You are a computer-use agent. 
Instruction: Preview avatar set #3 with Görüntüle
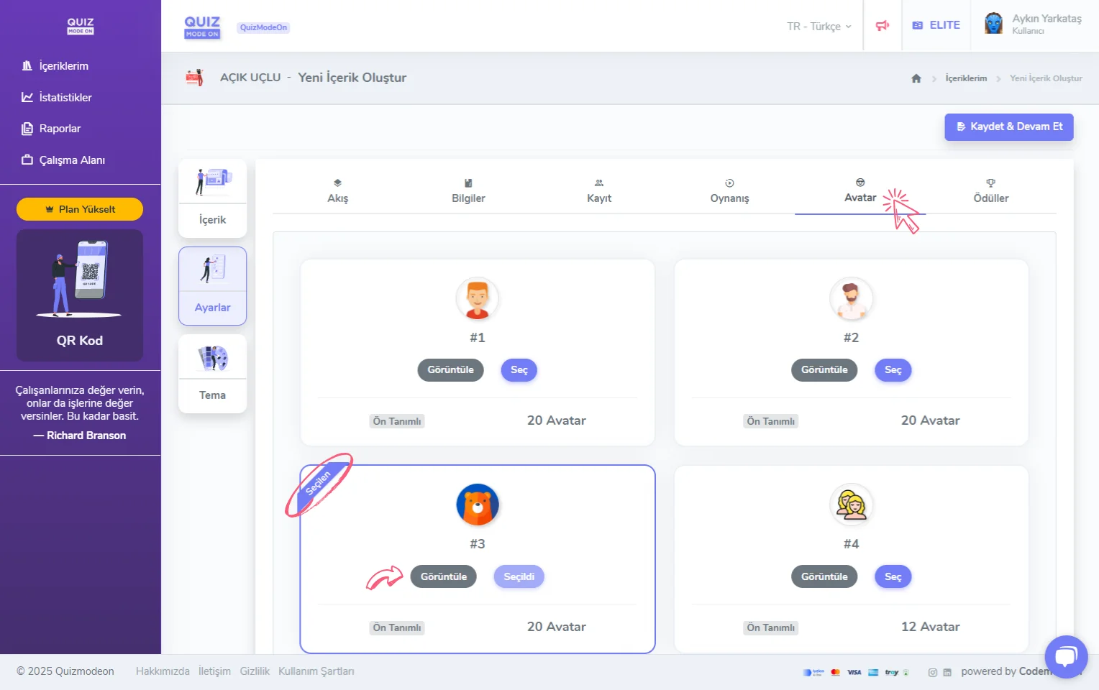(443, 577)
